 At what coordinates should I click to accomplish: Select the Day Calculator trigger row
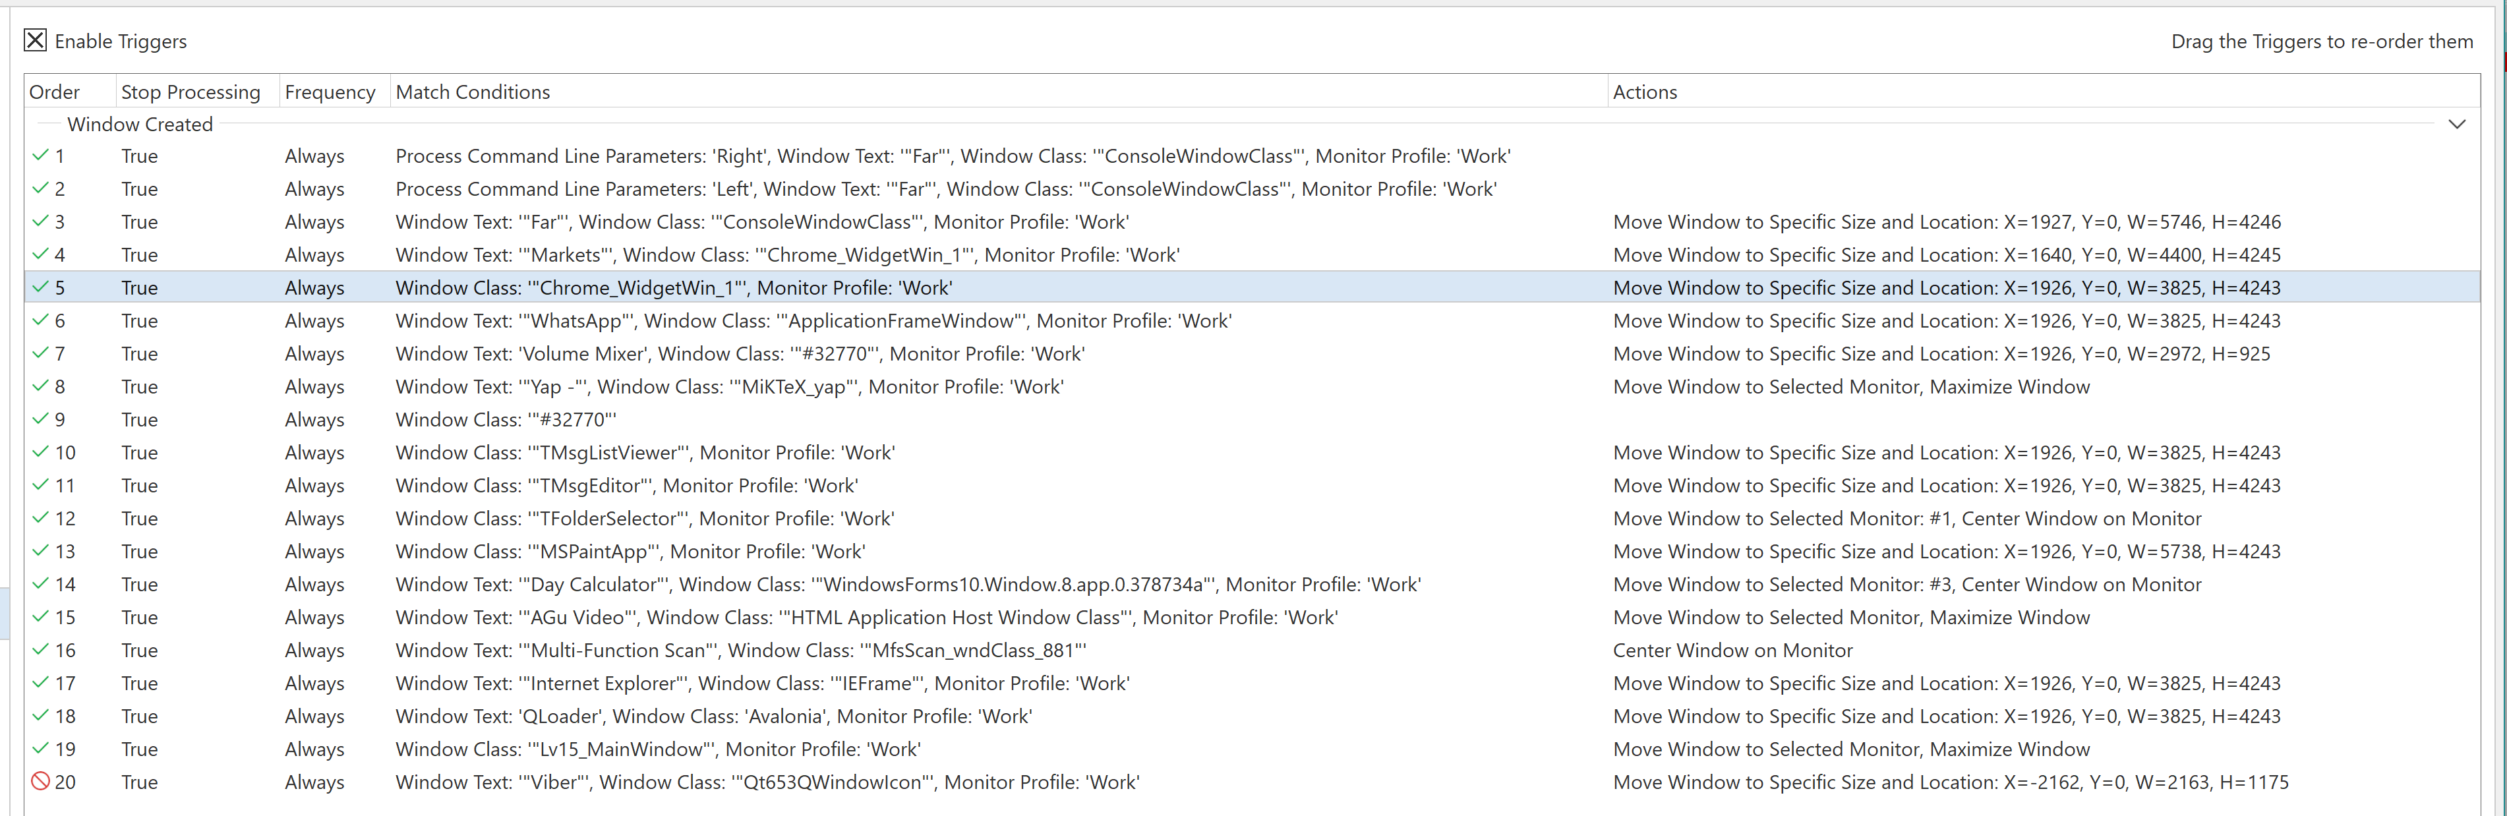click(x=907, y=585)
